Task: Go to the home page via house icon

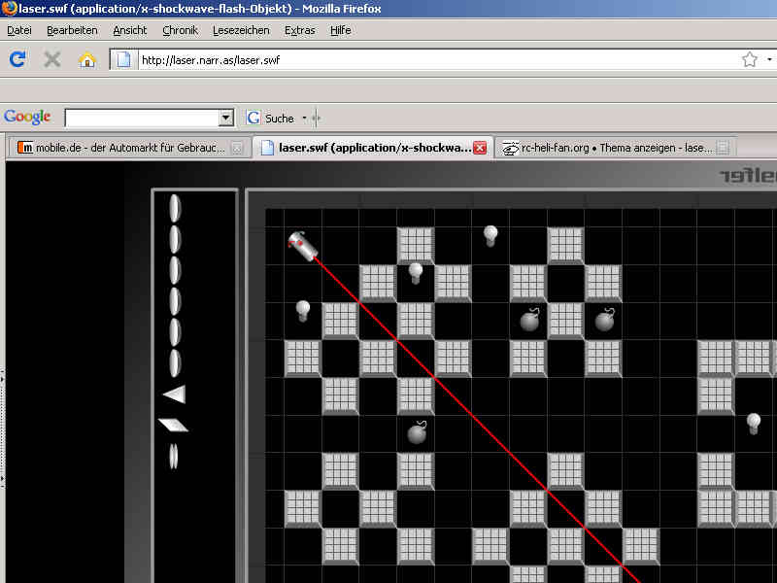Action: pos(87,59)
